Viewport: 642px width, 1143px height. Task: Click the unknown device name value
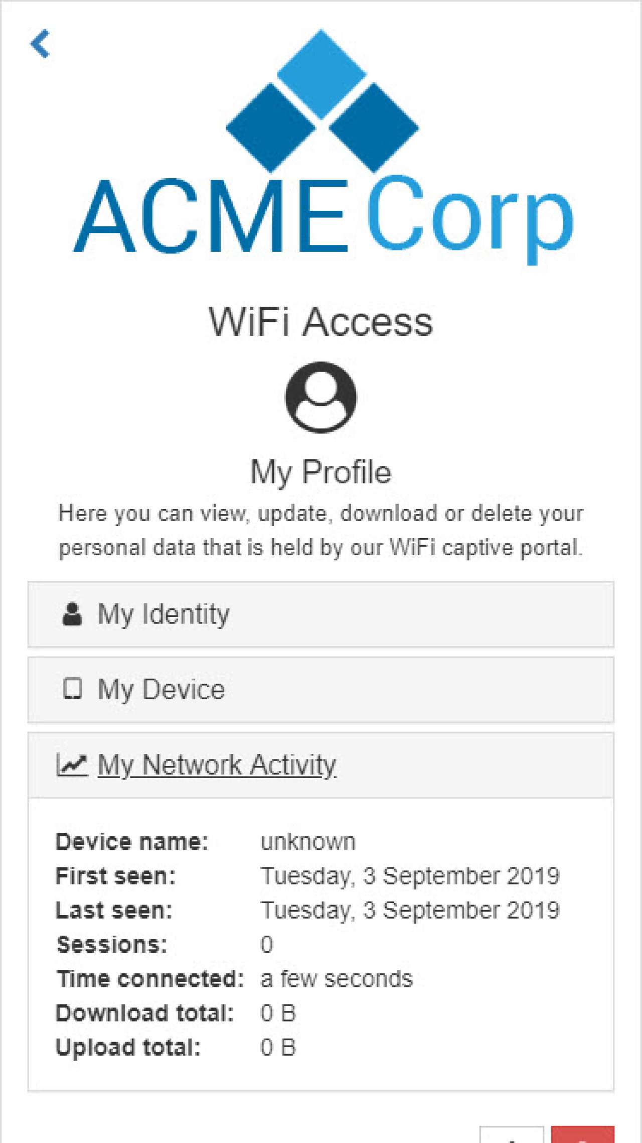point(307,841)
